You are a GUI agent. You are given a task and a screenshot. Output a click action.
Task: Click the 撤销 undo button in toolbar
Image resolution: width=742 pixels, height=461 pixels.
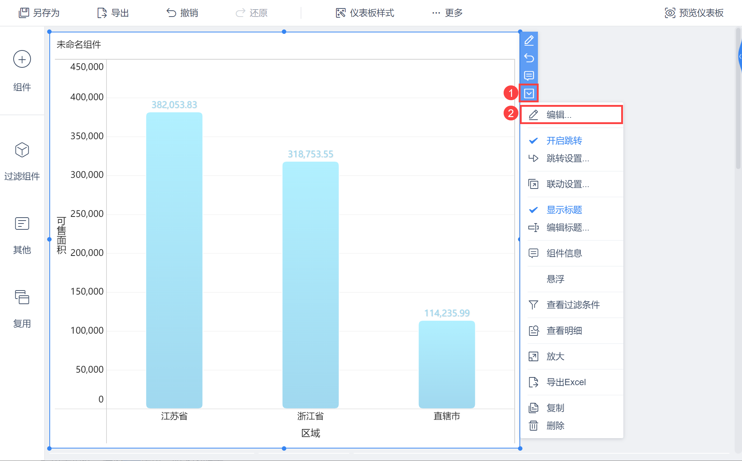(182, 13)
